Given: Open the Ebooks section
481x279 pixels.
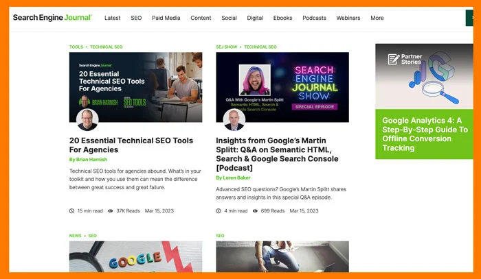Looking at the screenshot, I should [x=282, y=18].
